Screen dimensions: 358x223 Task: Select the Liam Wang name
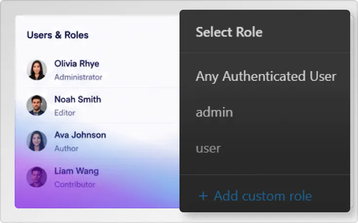pos(77,171)
